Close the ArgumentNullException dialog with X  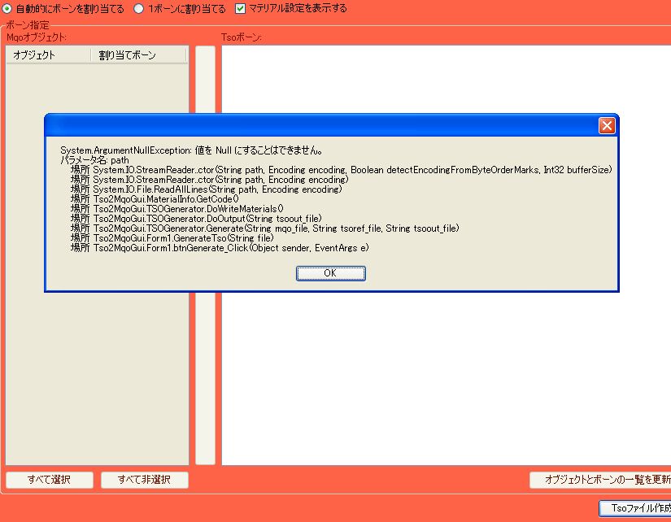(x=606, y=126)
